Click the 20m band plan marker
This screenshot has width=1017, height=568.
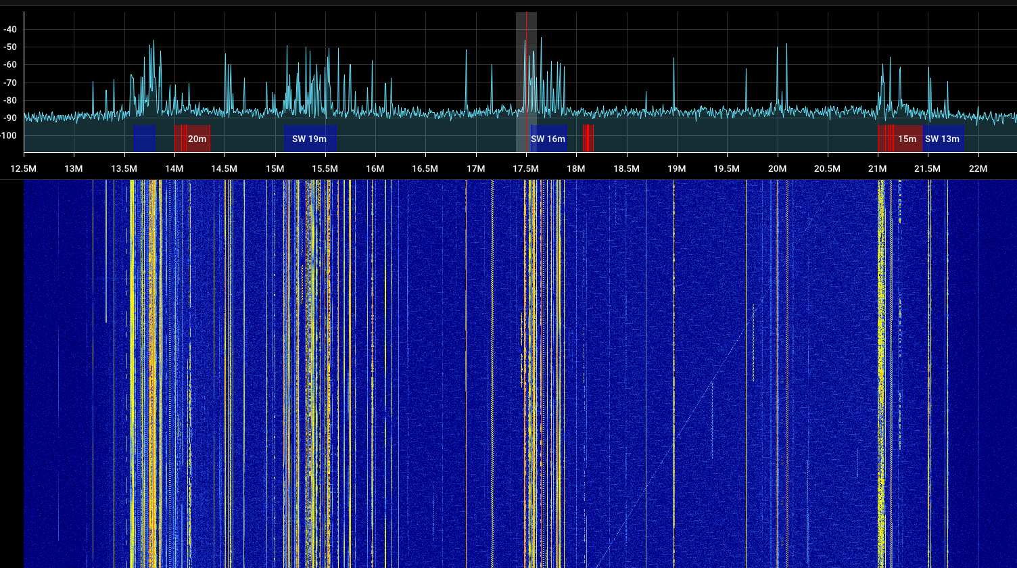(193, 139)
